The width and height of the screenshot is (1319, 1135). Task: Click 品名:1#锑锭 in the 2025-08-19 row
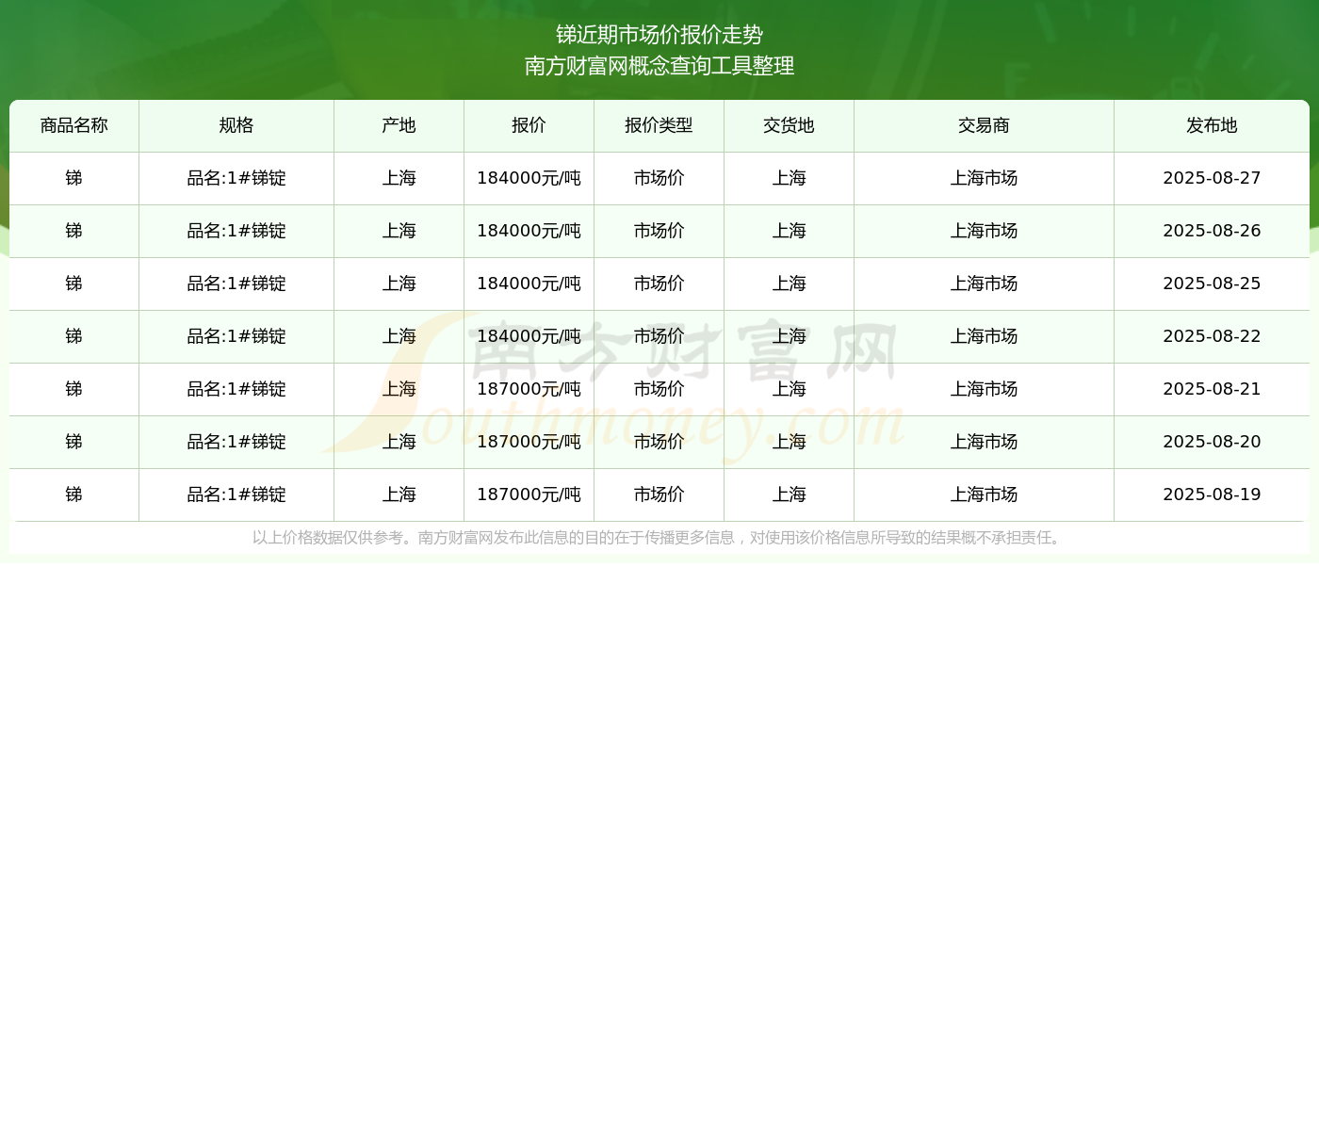pos(236,495)
